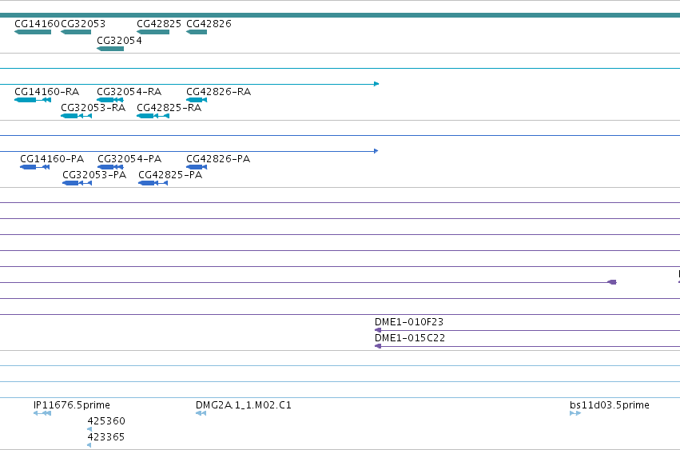Click the bs11d03.5prime feature arrows
680x450 pixels.
[575, 413]
